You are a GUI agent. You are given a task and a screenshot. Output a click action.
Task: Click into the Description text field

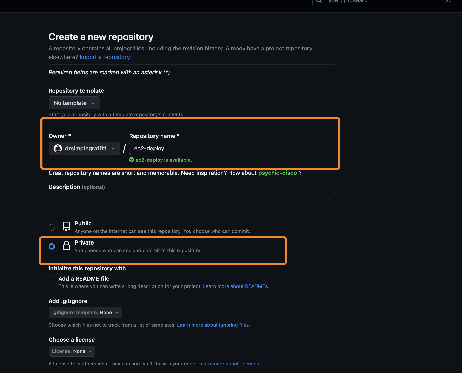(x=192, y=199)
